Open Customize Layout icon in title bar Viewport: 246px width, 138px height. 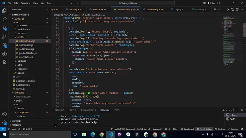click(x=204, y=3)
